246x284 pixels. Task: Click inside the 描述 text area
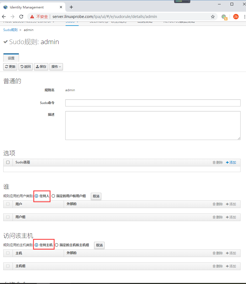[153, 126]
